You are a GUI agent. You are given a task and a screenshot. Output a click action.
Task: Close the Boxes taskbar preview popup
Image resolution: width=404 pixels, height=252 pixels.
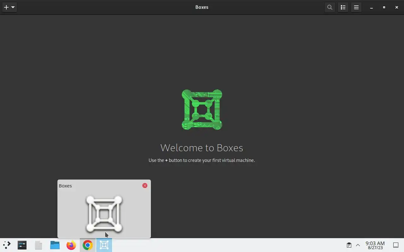pos(145,186)
